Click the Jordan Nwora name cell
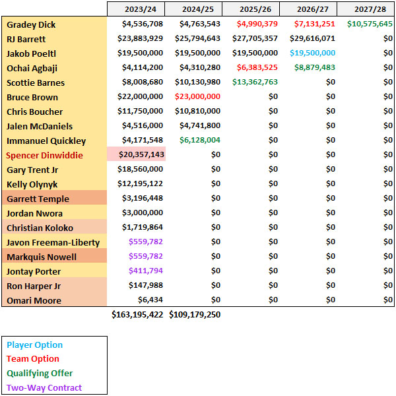 tap(54, 213)
